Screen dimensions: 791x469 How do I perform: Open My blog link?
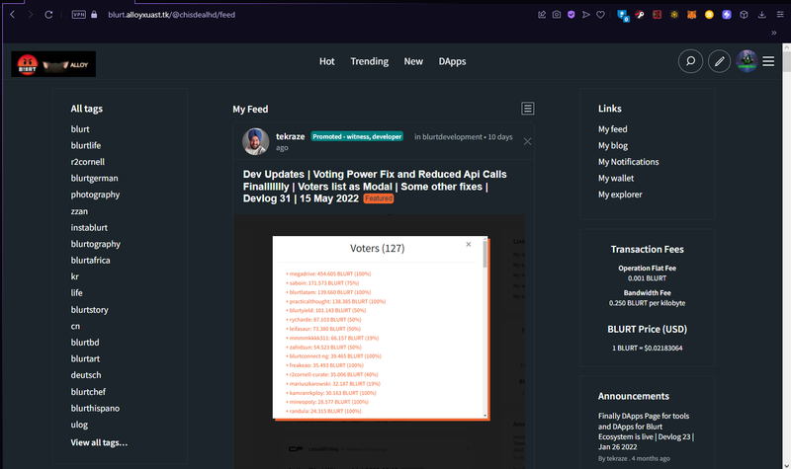pos(613,145)
